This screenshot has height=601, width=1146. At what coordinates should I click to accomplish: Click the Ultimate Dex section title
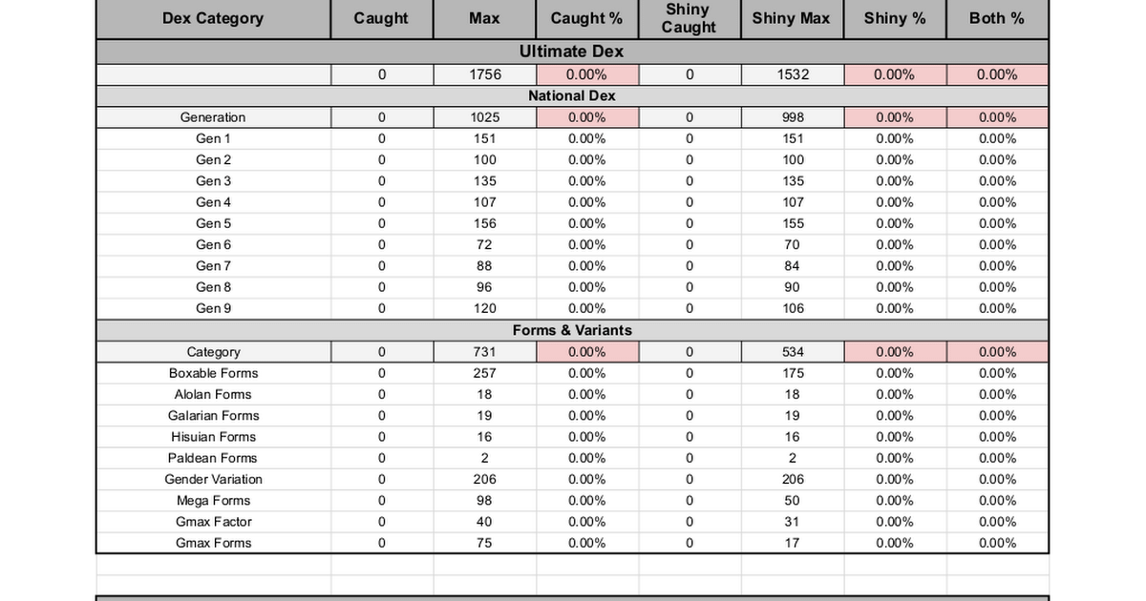click(572, 52)
